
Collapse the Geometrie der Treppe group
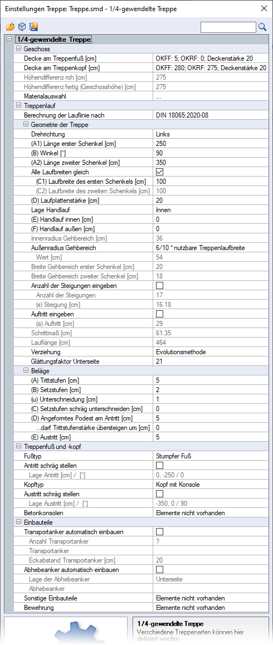26,125
